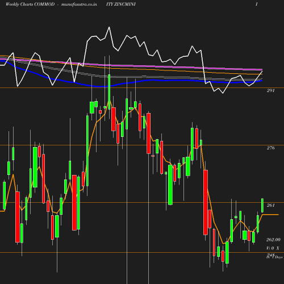The width and height of the screenshot is (284, 284).
Task: Click the 262.00 last price value
Action: (x=273, y=240)
